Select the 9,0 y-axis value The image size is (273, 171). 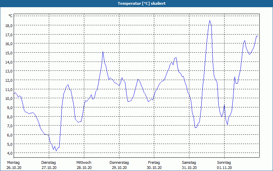pos(10,108)
